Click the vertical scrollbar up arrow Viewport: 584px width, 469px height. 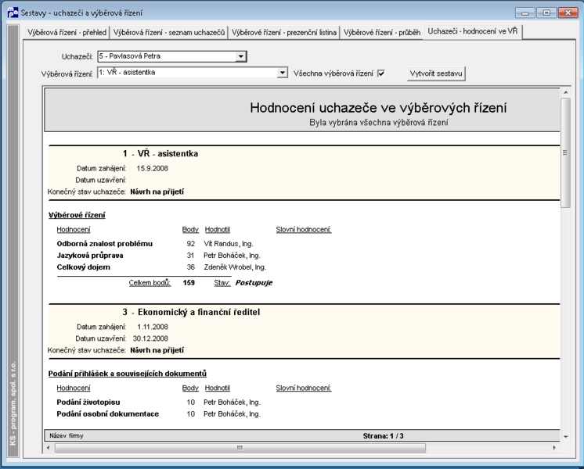(566, 92)
